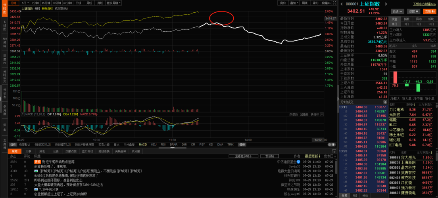438x198 pixels.
Task: Select 分时DDX[L2] indicator
Action: pyautogui.click(x=43, y=145)
